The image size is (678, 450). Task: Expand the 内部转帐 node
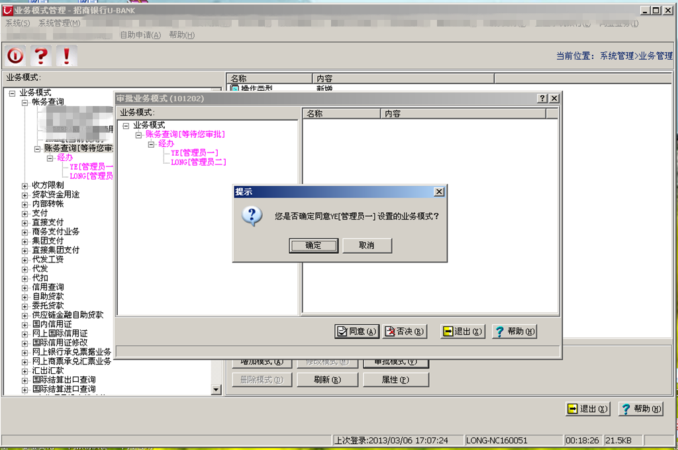(x=25, y=205)
